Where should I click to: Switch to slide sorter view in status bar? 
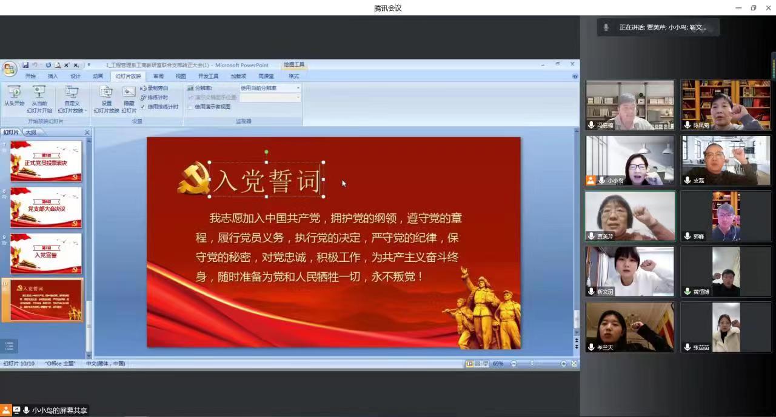(478, 364)
